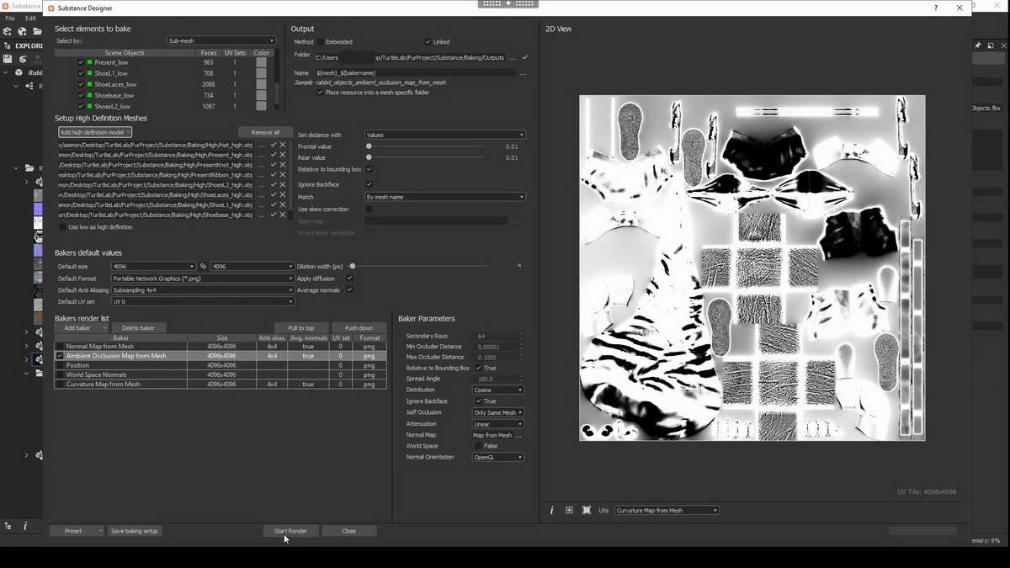Screen dimensions: 1010x568
Task: Open the Select by Sub-mesh dropdown
Action: (x=221, y=40)
